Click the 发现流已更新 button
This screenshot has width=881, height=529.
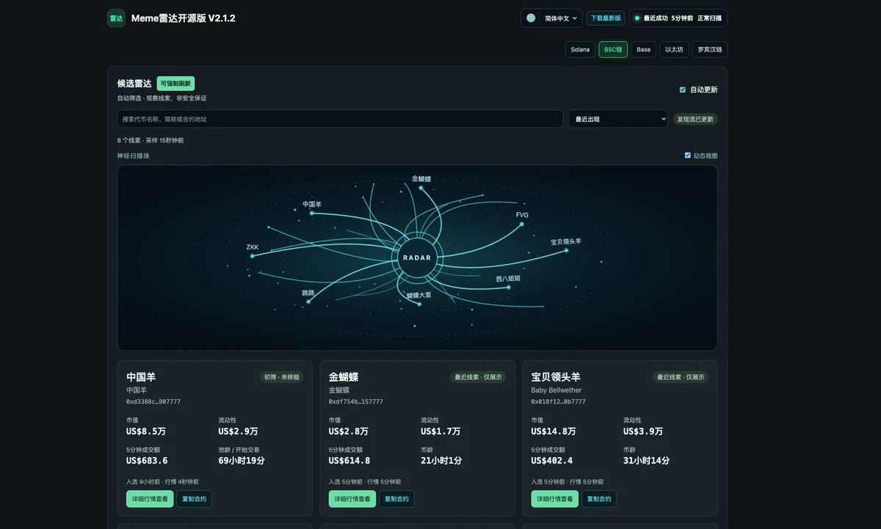(x=695, y=119)
